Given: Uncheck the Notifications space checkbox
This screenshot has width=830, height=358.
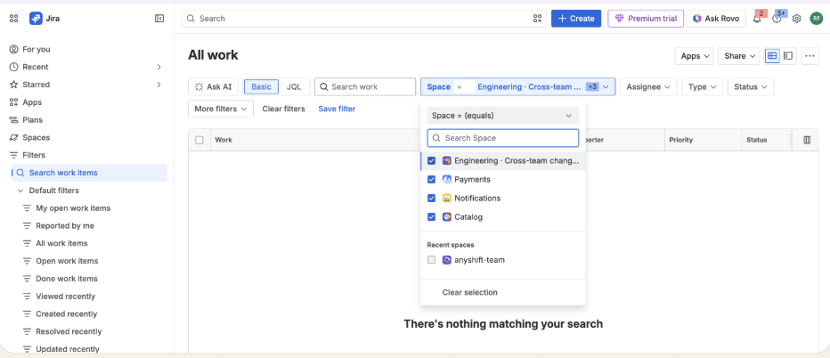Looking at the screenshot, I should pos(431,198).
